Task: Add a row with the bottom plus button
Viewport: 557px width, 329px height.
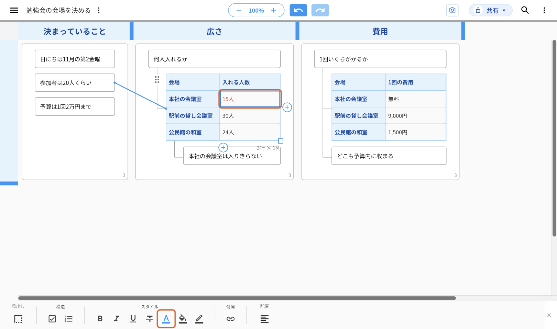Action: (x=223, y=147)
